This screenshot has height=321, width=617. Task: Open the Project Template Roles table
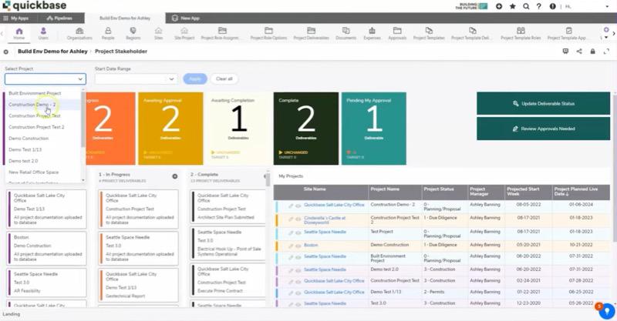pyautogui.click(x=521, y=33)
